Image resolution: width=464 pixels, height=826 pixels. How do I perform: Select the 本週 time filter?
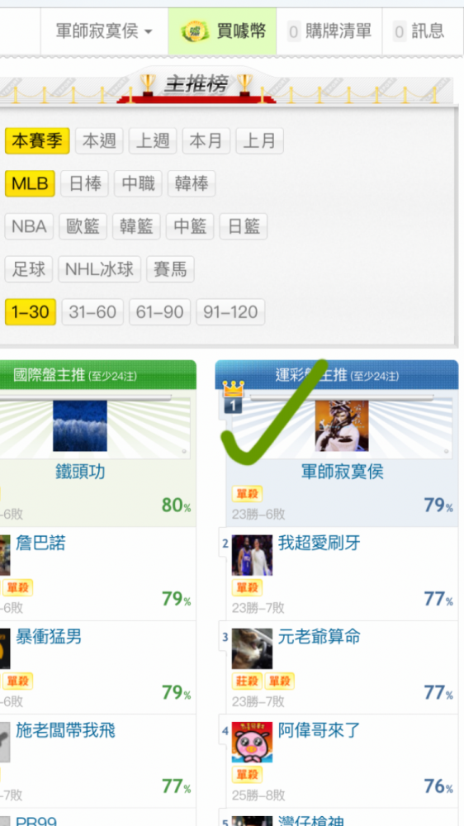tap(99, 140)
